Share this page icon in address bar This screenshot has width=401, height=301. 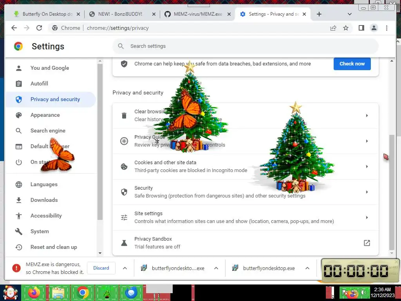coord(333,28)
